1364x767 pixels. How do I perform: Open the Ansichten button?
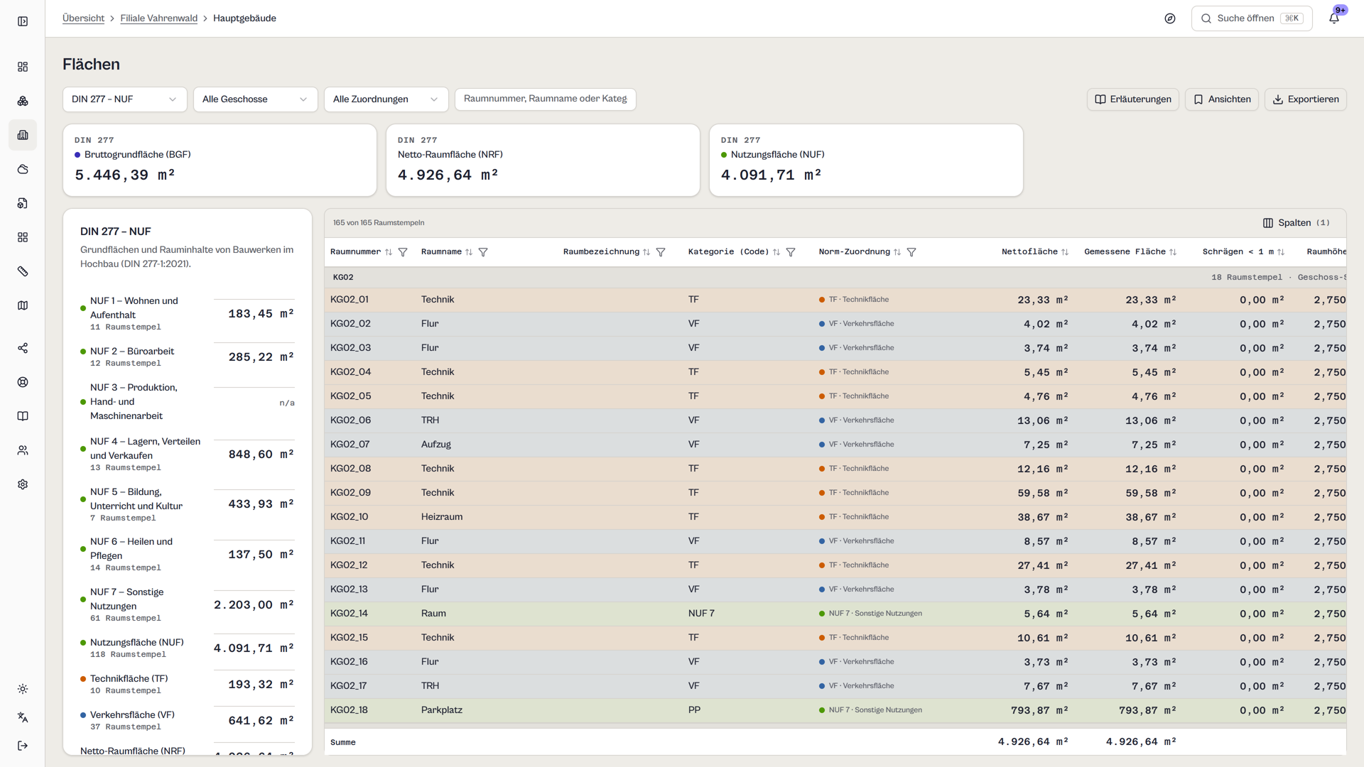pos(1222,99)
